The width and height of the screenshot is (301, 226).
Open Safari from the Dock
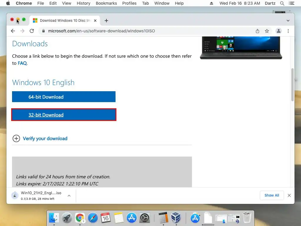93,218
